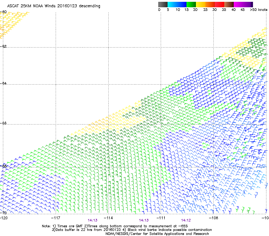Click the title 'ASCAT 25KM NOAA Winds 20160123 descending'
The width and height of the screenshot is (269, 236).
pos(53,6)
